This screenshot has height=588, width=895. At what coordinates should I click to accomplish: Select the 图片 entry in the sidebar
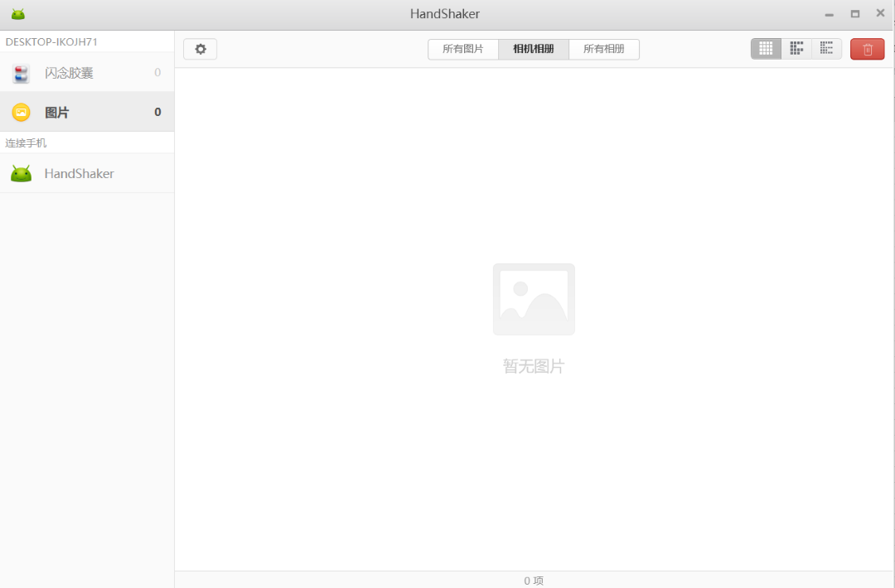(58, 111)
